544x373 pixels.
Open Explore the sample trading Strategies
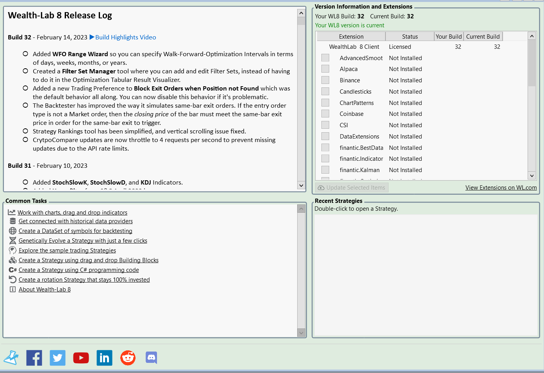pos(67,250)
